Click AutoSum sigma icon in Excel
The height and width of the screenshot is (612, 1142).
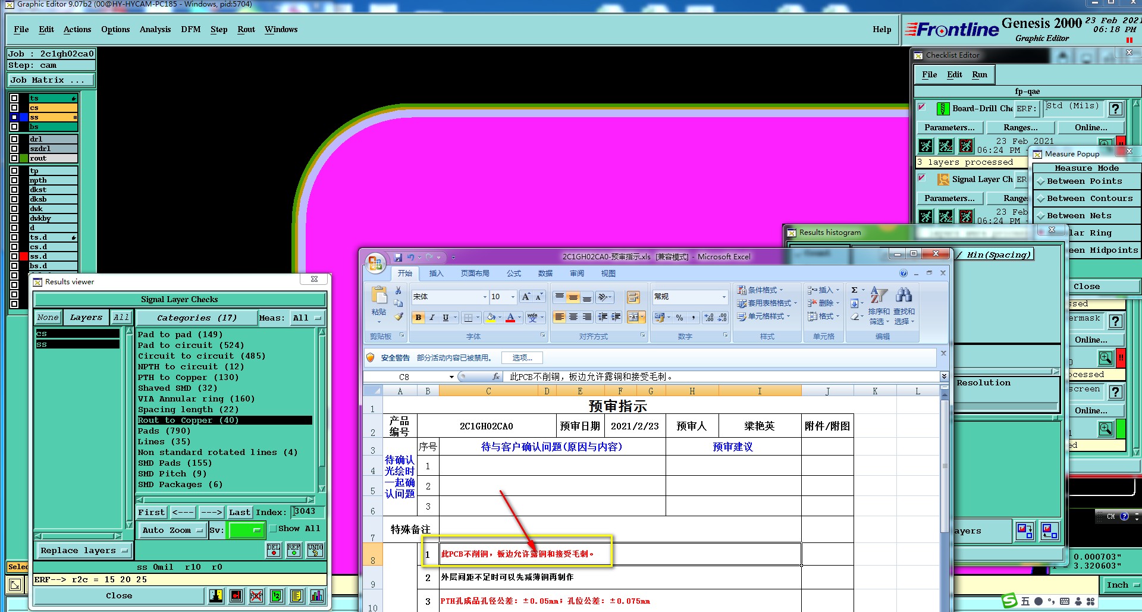[x=854, y=290]
